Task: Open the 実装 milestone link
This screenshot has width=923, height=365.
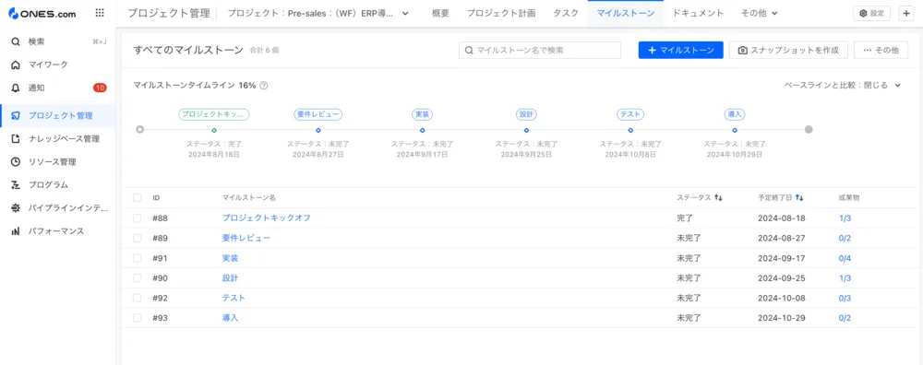Action: coord(230,258)
